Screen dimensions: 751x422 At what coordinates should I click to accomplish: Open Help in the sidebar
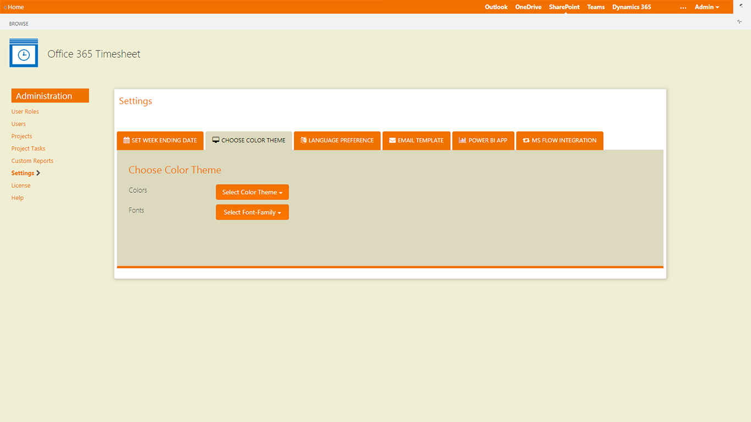click(x=18, y=198)
